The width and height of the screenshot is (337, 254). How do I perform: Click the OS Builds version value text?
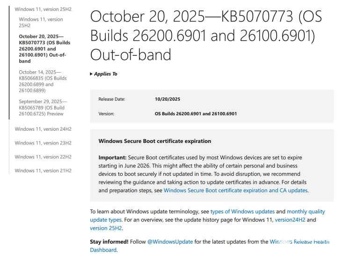[196, 113]
